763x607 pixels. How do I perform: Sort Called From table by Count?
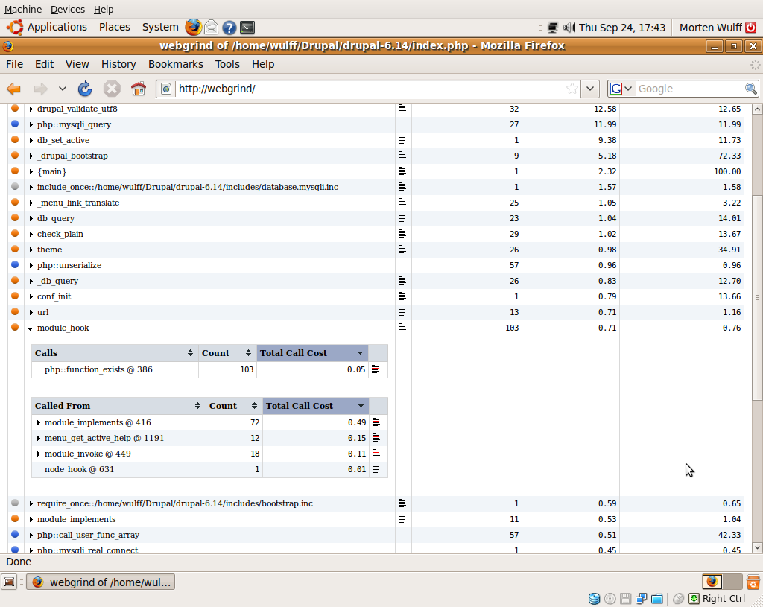click(234, 406)
